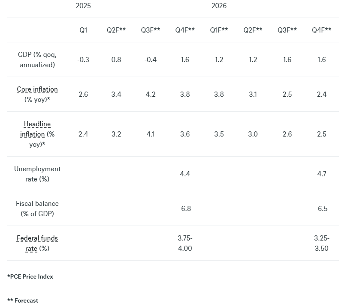Select the 3.25-3.50 federal funds rate cell

(321, 243)
